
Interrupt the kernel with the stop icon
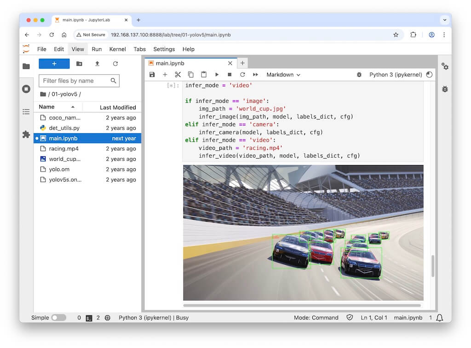230,74
